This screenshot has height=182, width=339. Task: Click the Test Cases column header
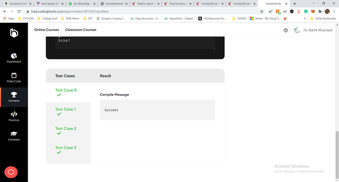tap(65, 76)
